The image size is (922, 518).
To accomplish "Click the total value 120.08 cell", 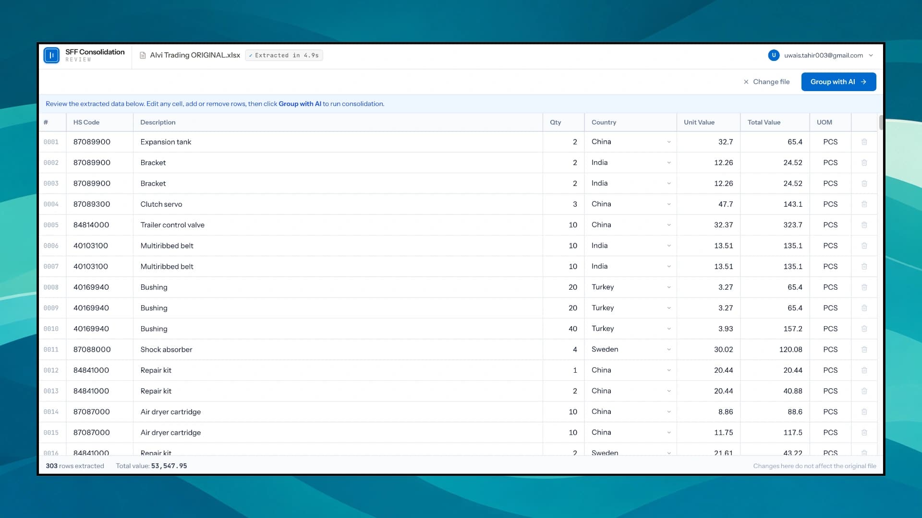I will click(x=775, y=350).
